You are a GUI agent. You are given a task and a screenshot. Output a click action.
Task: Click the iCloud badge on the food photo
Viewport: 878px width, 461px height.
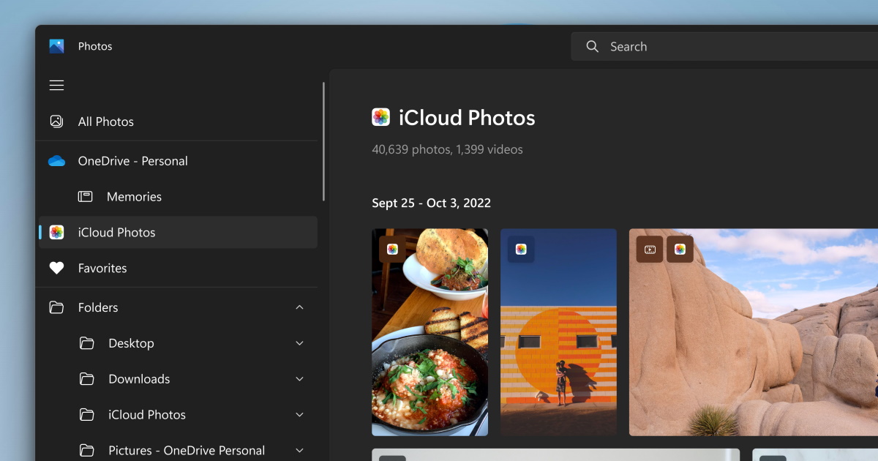[x=392, y=249]
